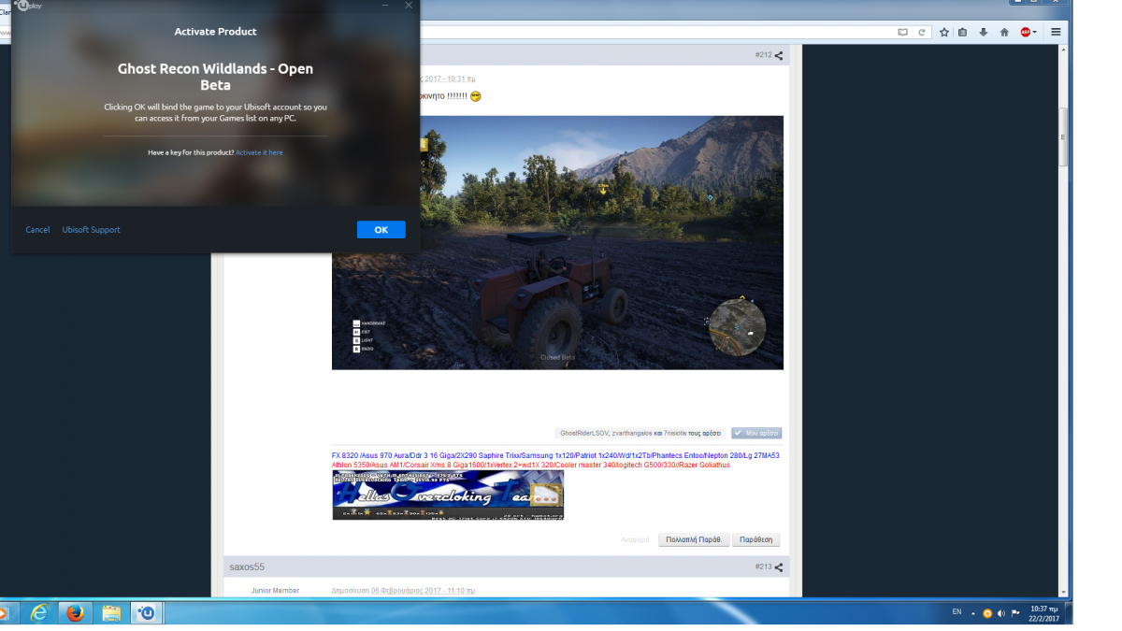Click the 'Αναφορά' report link
This screenshot has width=1122, height=631.
pyautogui.click(x=636, y=540)
